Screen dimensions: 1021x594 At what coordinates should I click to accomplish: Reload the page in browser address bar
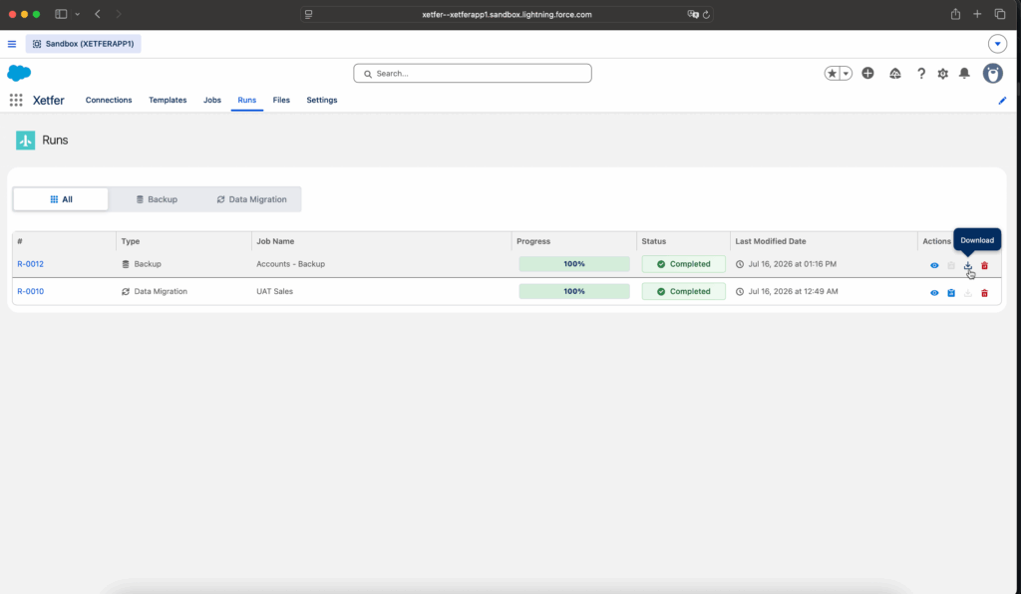(x=706, y=14)
